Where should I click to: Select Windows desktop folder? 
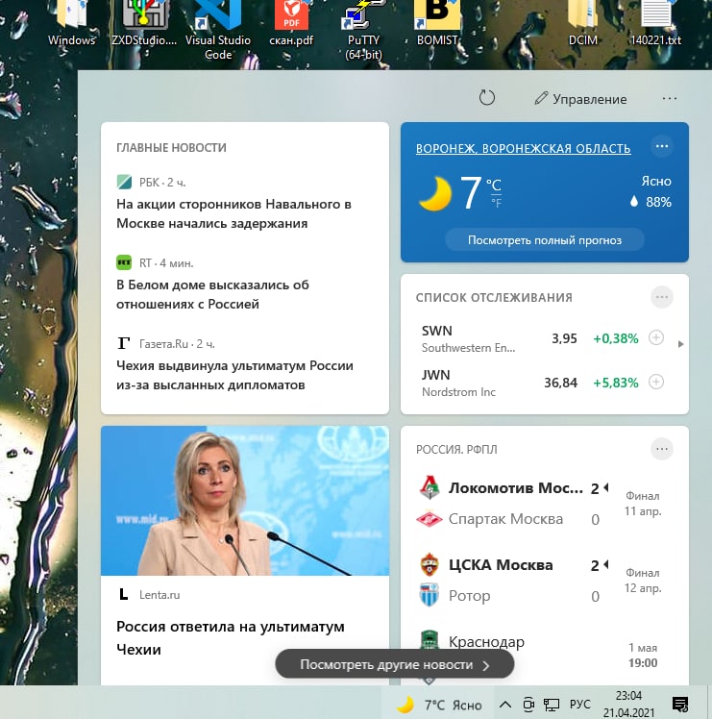(x=71, y=23)
